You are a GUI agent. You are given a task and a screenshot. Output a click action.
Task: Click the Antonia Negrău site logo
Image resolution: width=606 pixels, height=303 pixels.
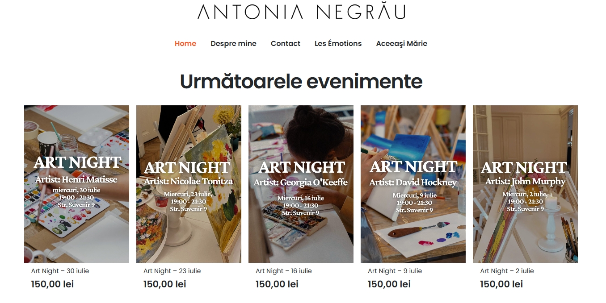[x=301, y=12]
